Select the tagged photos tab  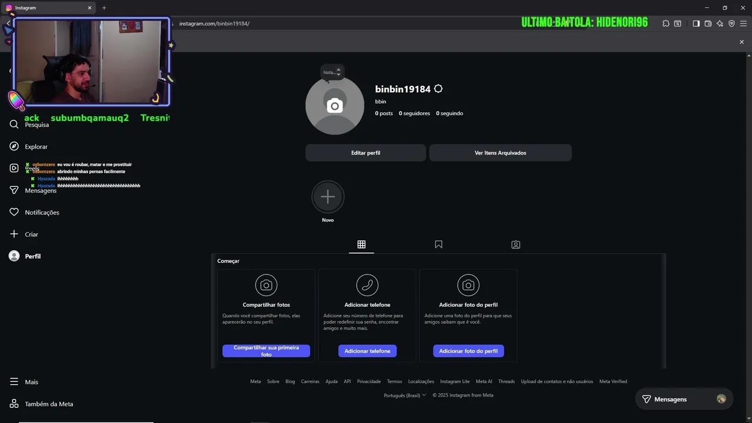[x=516, y=244]
